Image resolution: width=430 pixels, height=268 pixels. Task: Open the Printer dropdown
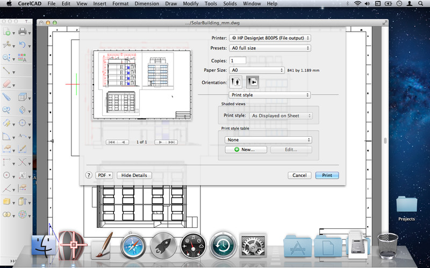pyautogui.click(x=269, y=38)
